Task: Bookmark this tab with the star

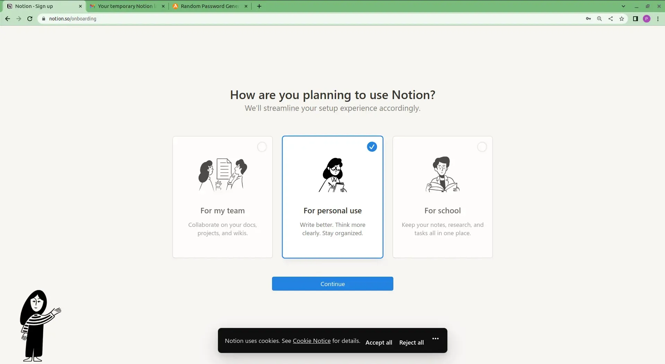Action: pos(622,19)
